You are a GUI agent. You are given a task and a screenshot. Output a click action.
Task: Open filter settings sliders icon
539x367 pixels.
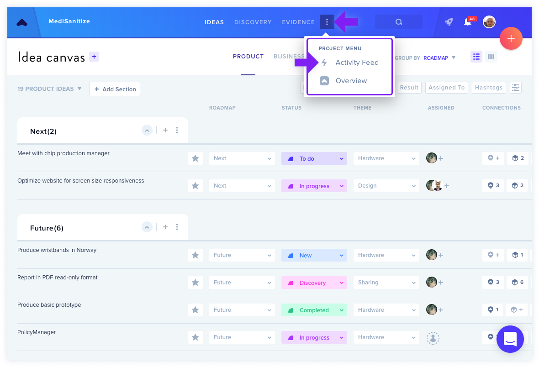[x=515, y=88]
